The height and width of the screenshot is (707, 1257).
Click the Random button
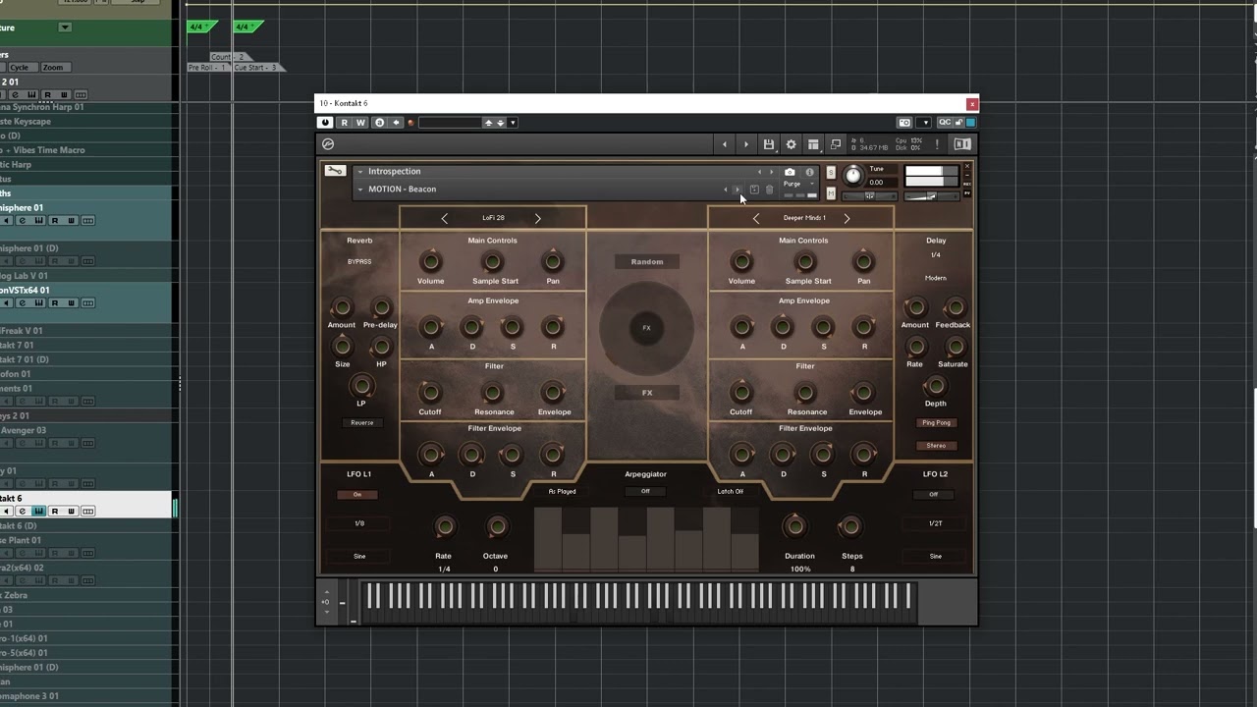point(647,262)
